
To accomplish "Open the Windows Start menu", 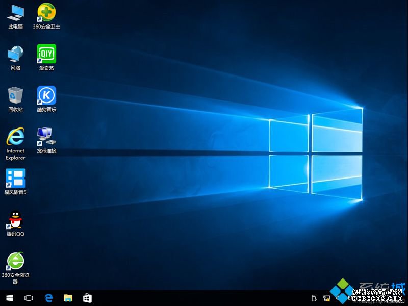I will click(x=9, y=298).
